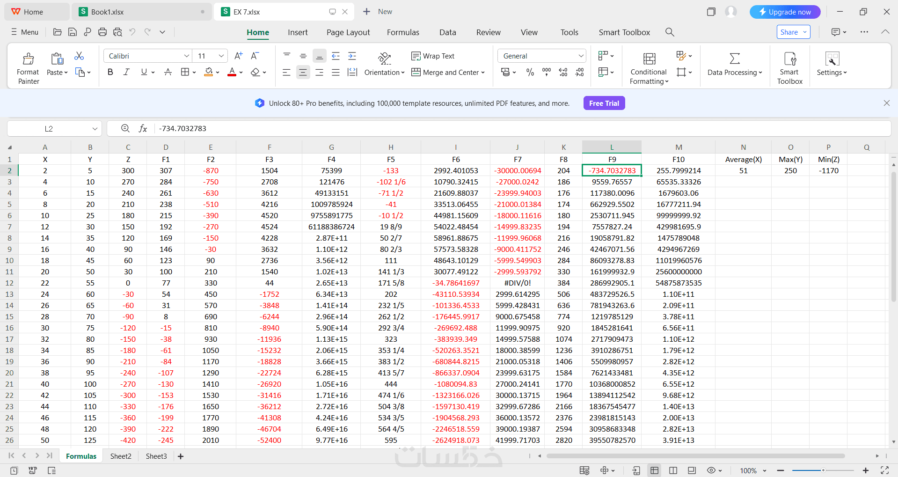This screenshot has height=477, width=898.
Task: Increase font size icon
Action: click(x=238, y=56)
